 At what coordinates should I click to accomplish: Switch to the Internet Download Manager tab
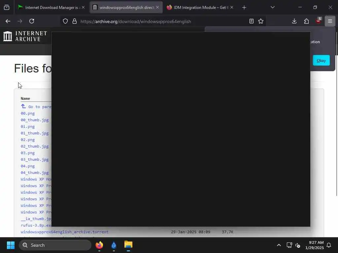(51, 7)
